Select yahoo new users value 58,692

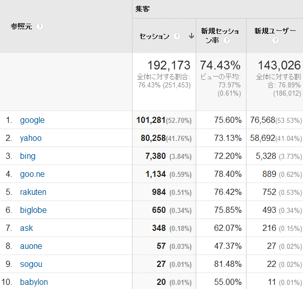click(x=262, y=138)
